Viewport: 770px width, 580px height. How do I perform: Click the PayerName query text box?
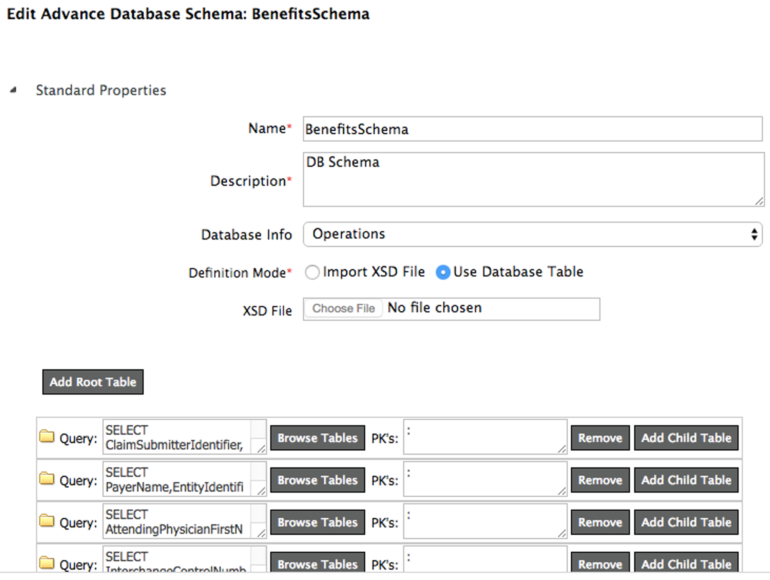[x=177, y=480]
